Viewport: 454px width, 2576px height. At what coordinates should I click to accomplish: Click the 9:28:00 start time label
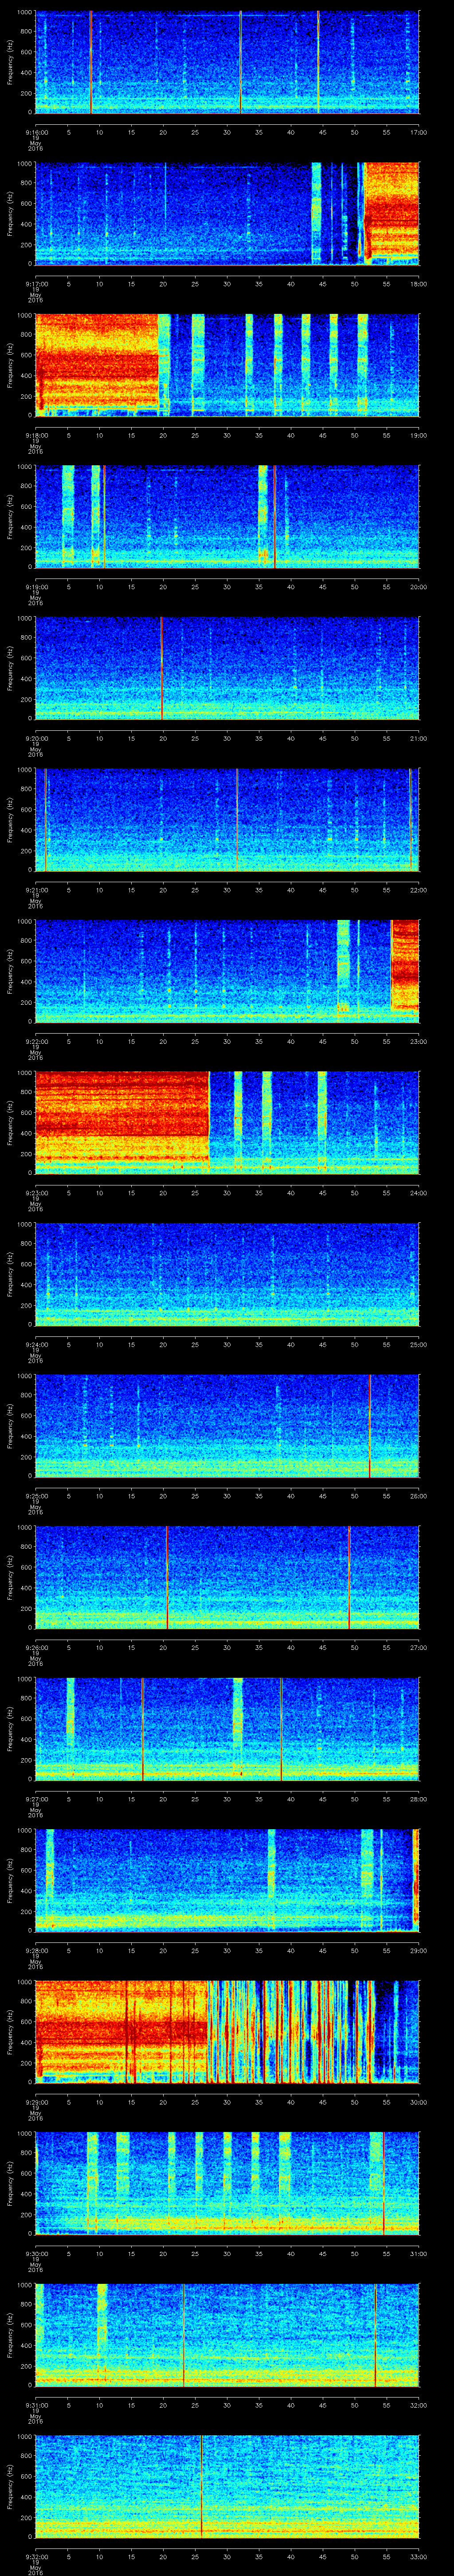[37, 1950]
